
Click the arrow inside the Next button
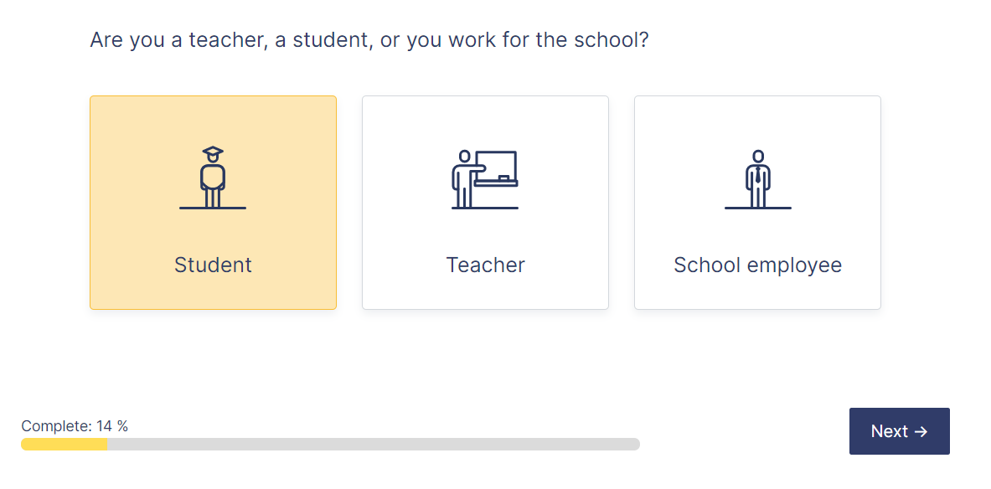pyautogui.click(x=921, y=431)
